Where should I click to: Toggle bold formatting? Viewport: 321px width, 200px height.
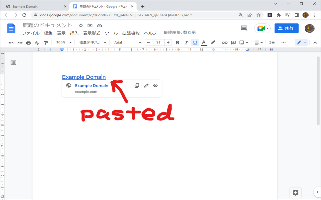178,43
